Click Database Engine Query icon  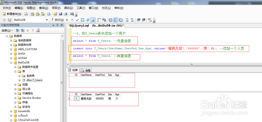coord(26,14)
